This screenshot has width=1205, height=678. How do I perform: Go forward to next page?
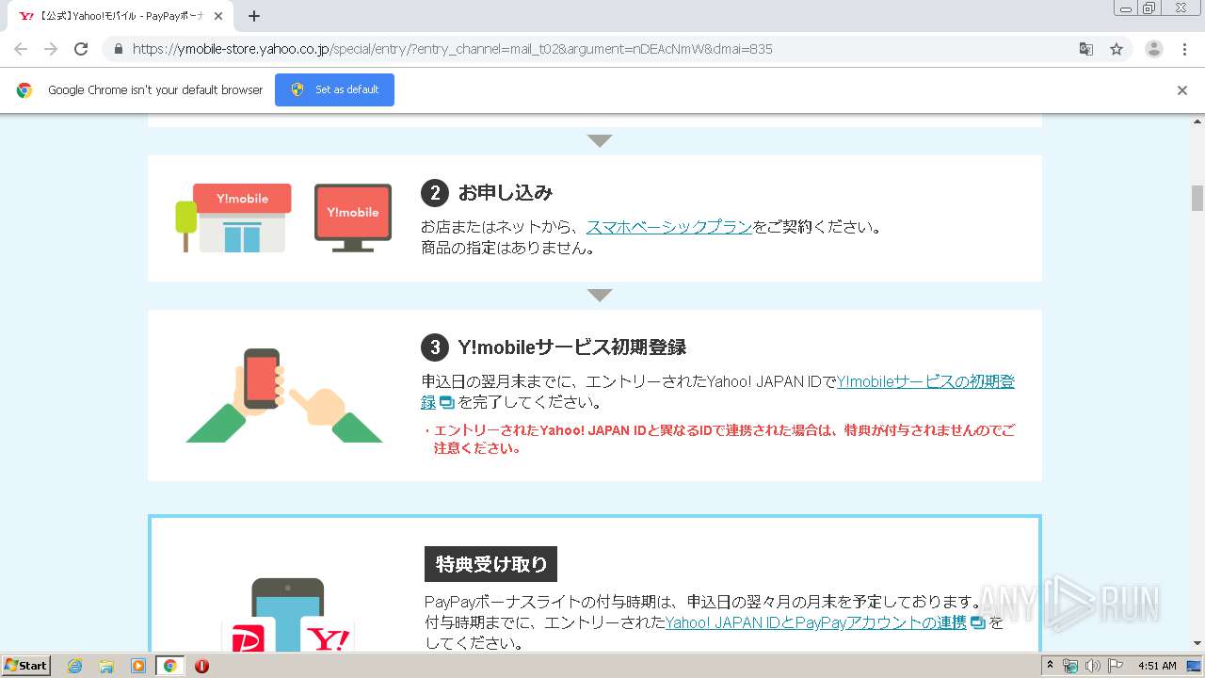tap(51, 49)
